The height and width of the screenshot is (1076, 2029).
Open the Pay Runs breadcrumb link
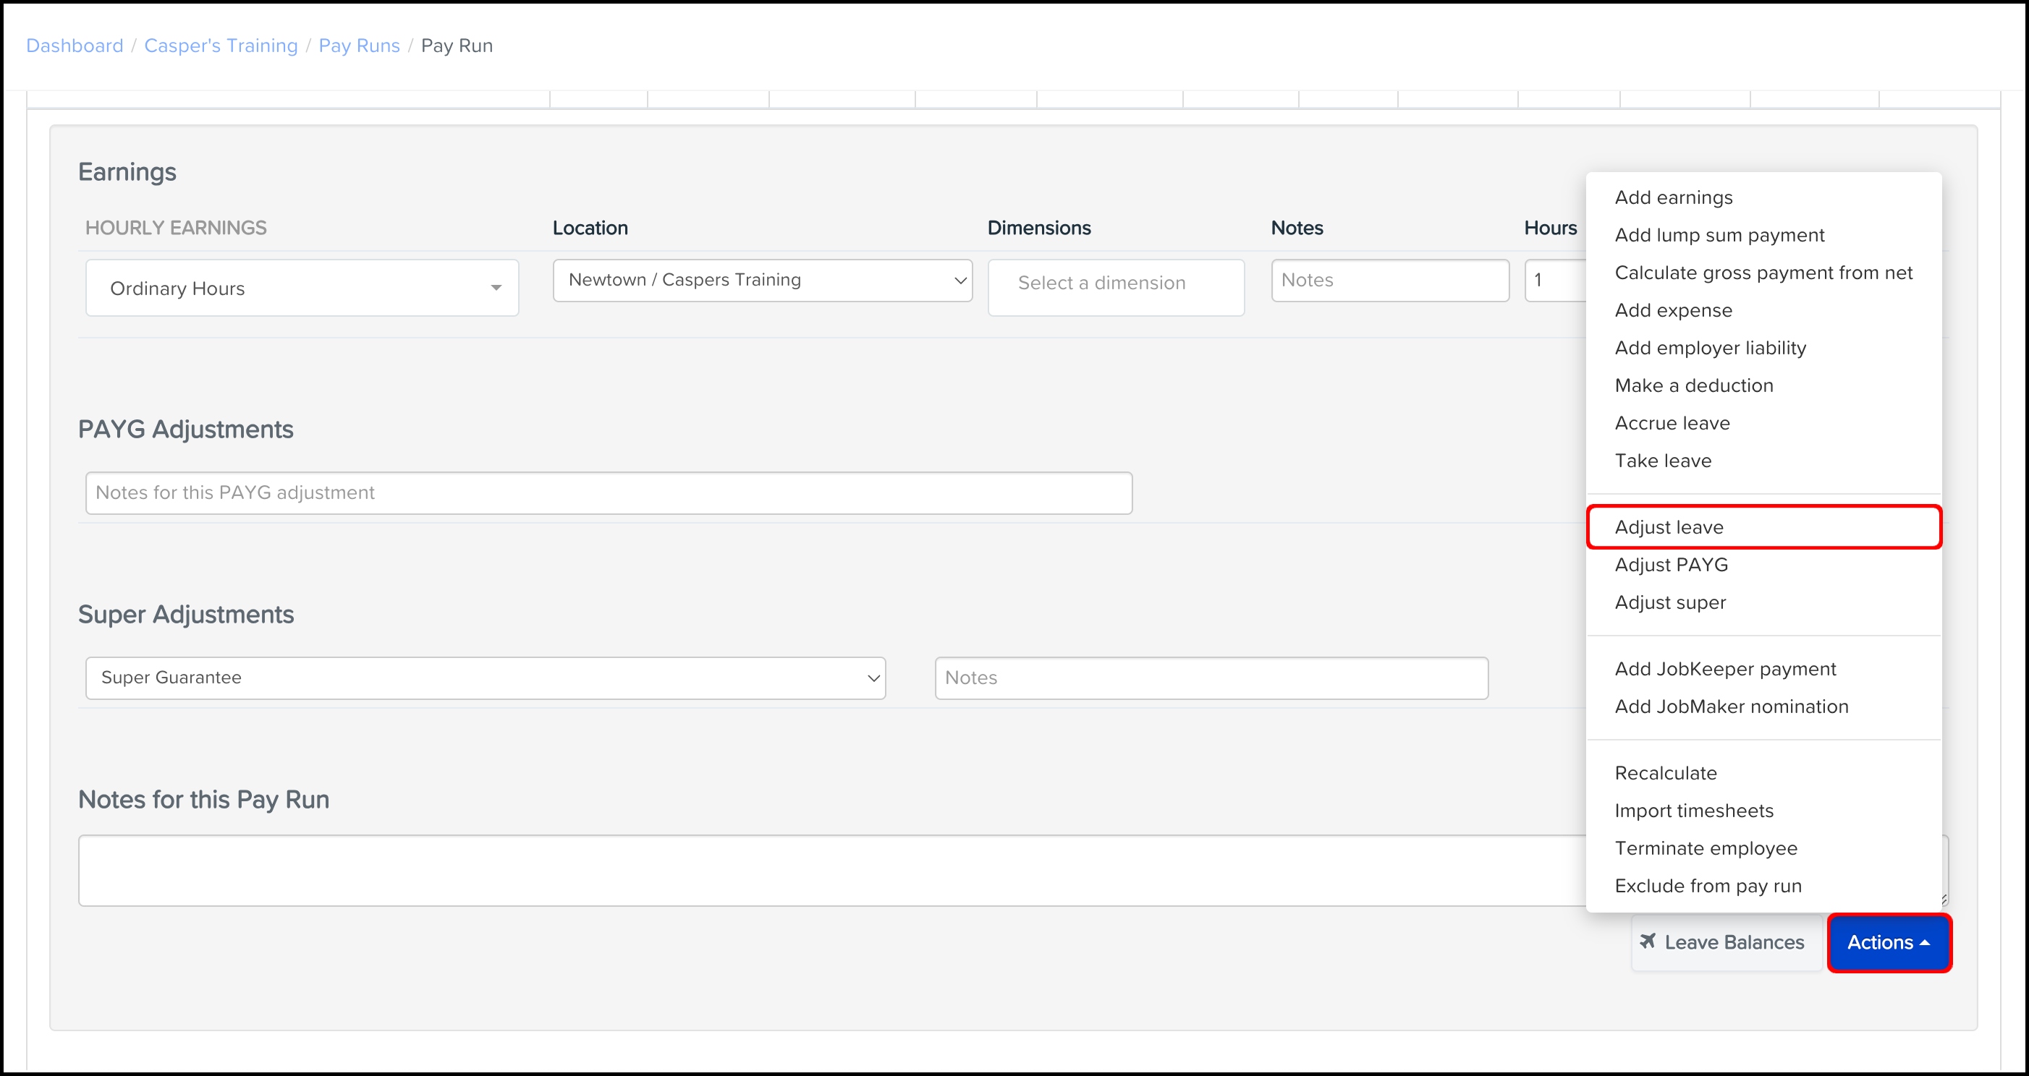point(359,46)
